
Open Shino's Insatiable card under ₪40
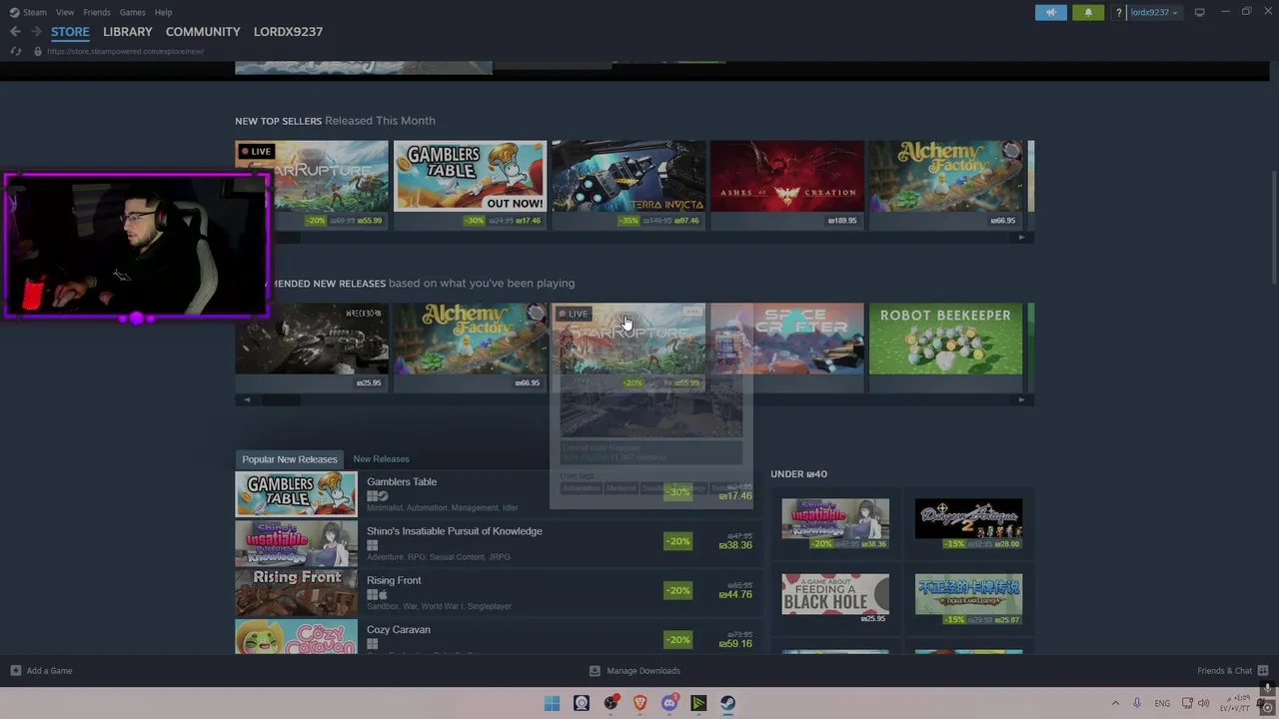835,524
